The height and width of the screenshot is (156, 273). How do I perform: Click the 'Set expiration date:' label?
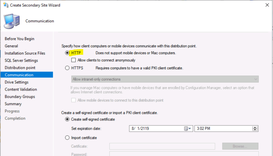point(86,128)
